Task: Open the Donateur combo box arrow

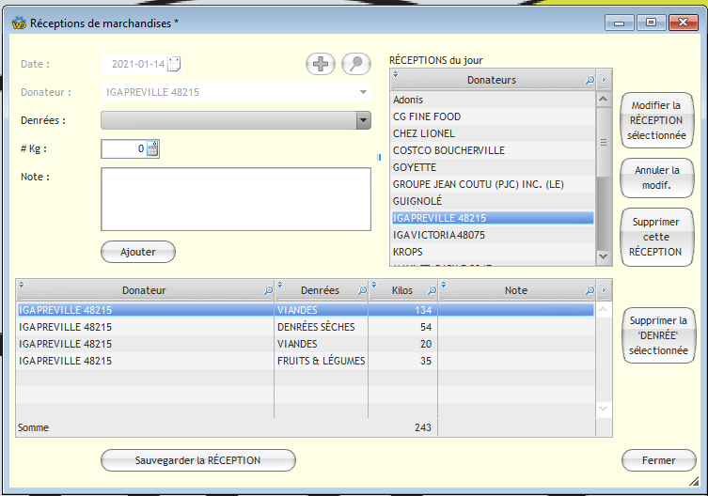Action: [363, 92]
